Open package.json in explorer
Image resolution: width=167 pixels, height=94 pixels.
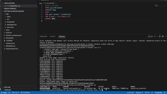[12, 25]
